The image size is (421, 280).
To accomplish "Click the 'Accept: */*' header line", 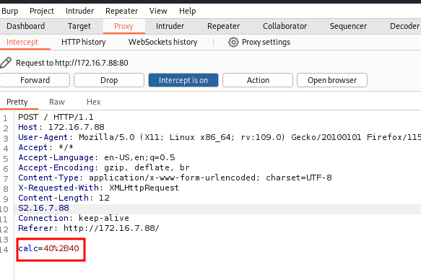I will click(45, 147).
